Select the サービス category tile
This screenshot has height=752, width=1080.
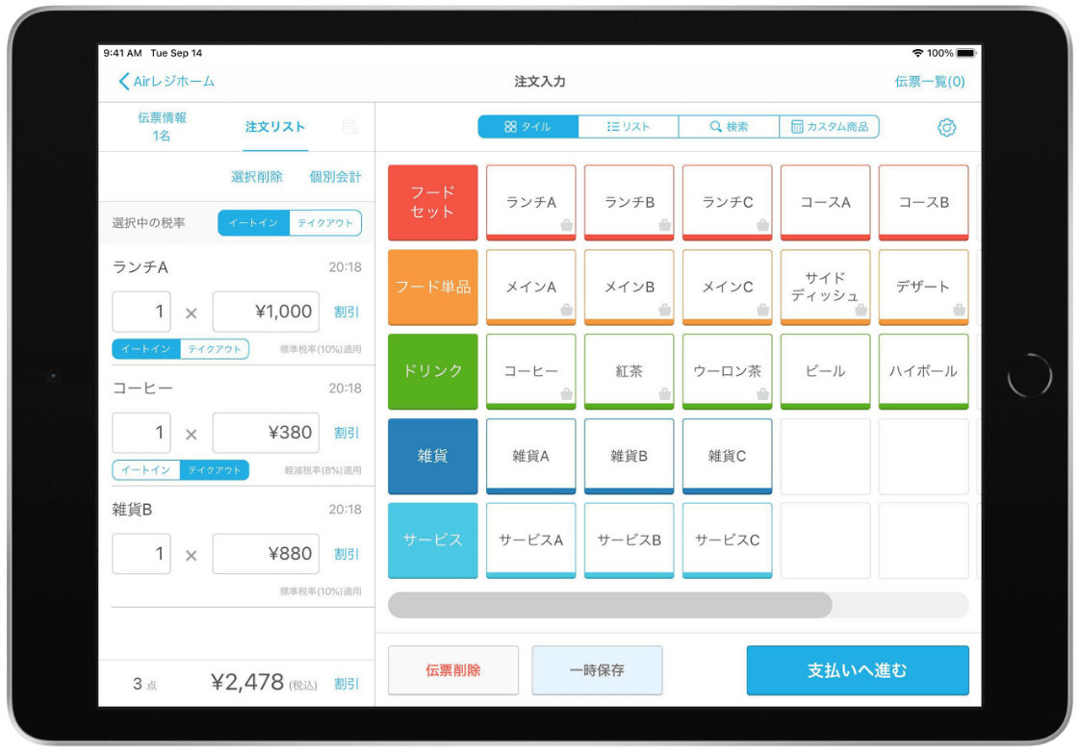[431, 539]
